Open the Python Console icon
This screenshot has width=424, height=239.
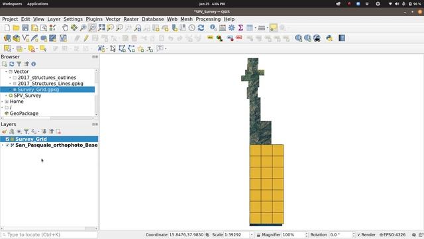point(329,39)
